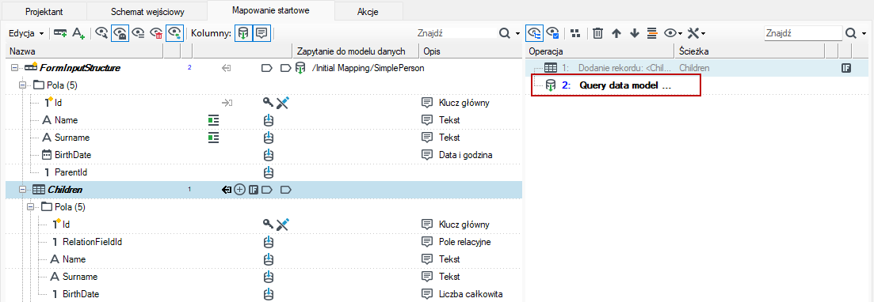This screenshot has width=874, height=302.
Task: Select operation 2: Query data model
Action: tap(615, 85)
